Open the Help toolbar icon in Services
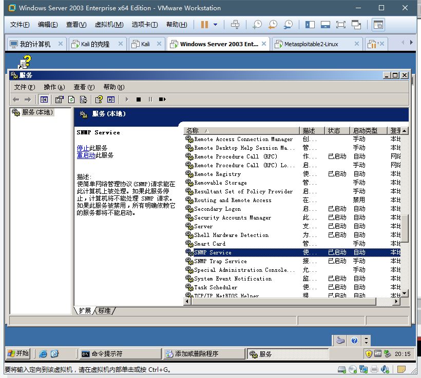The height and width of the screenshot is (378, 421). coord(99,100)
